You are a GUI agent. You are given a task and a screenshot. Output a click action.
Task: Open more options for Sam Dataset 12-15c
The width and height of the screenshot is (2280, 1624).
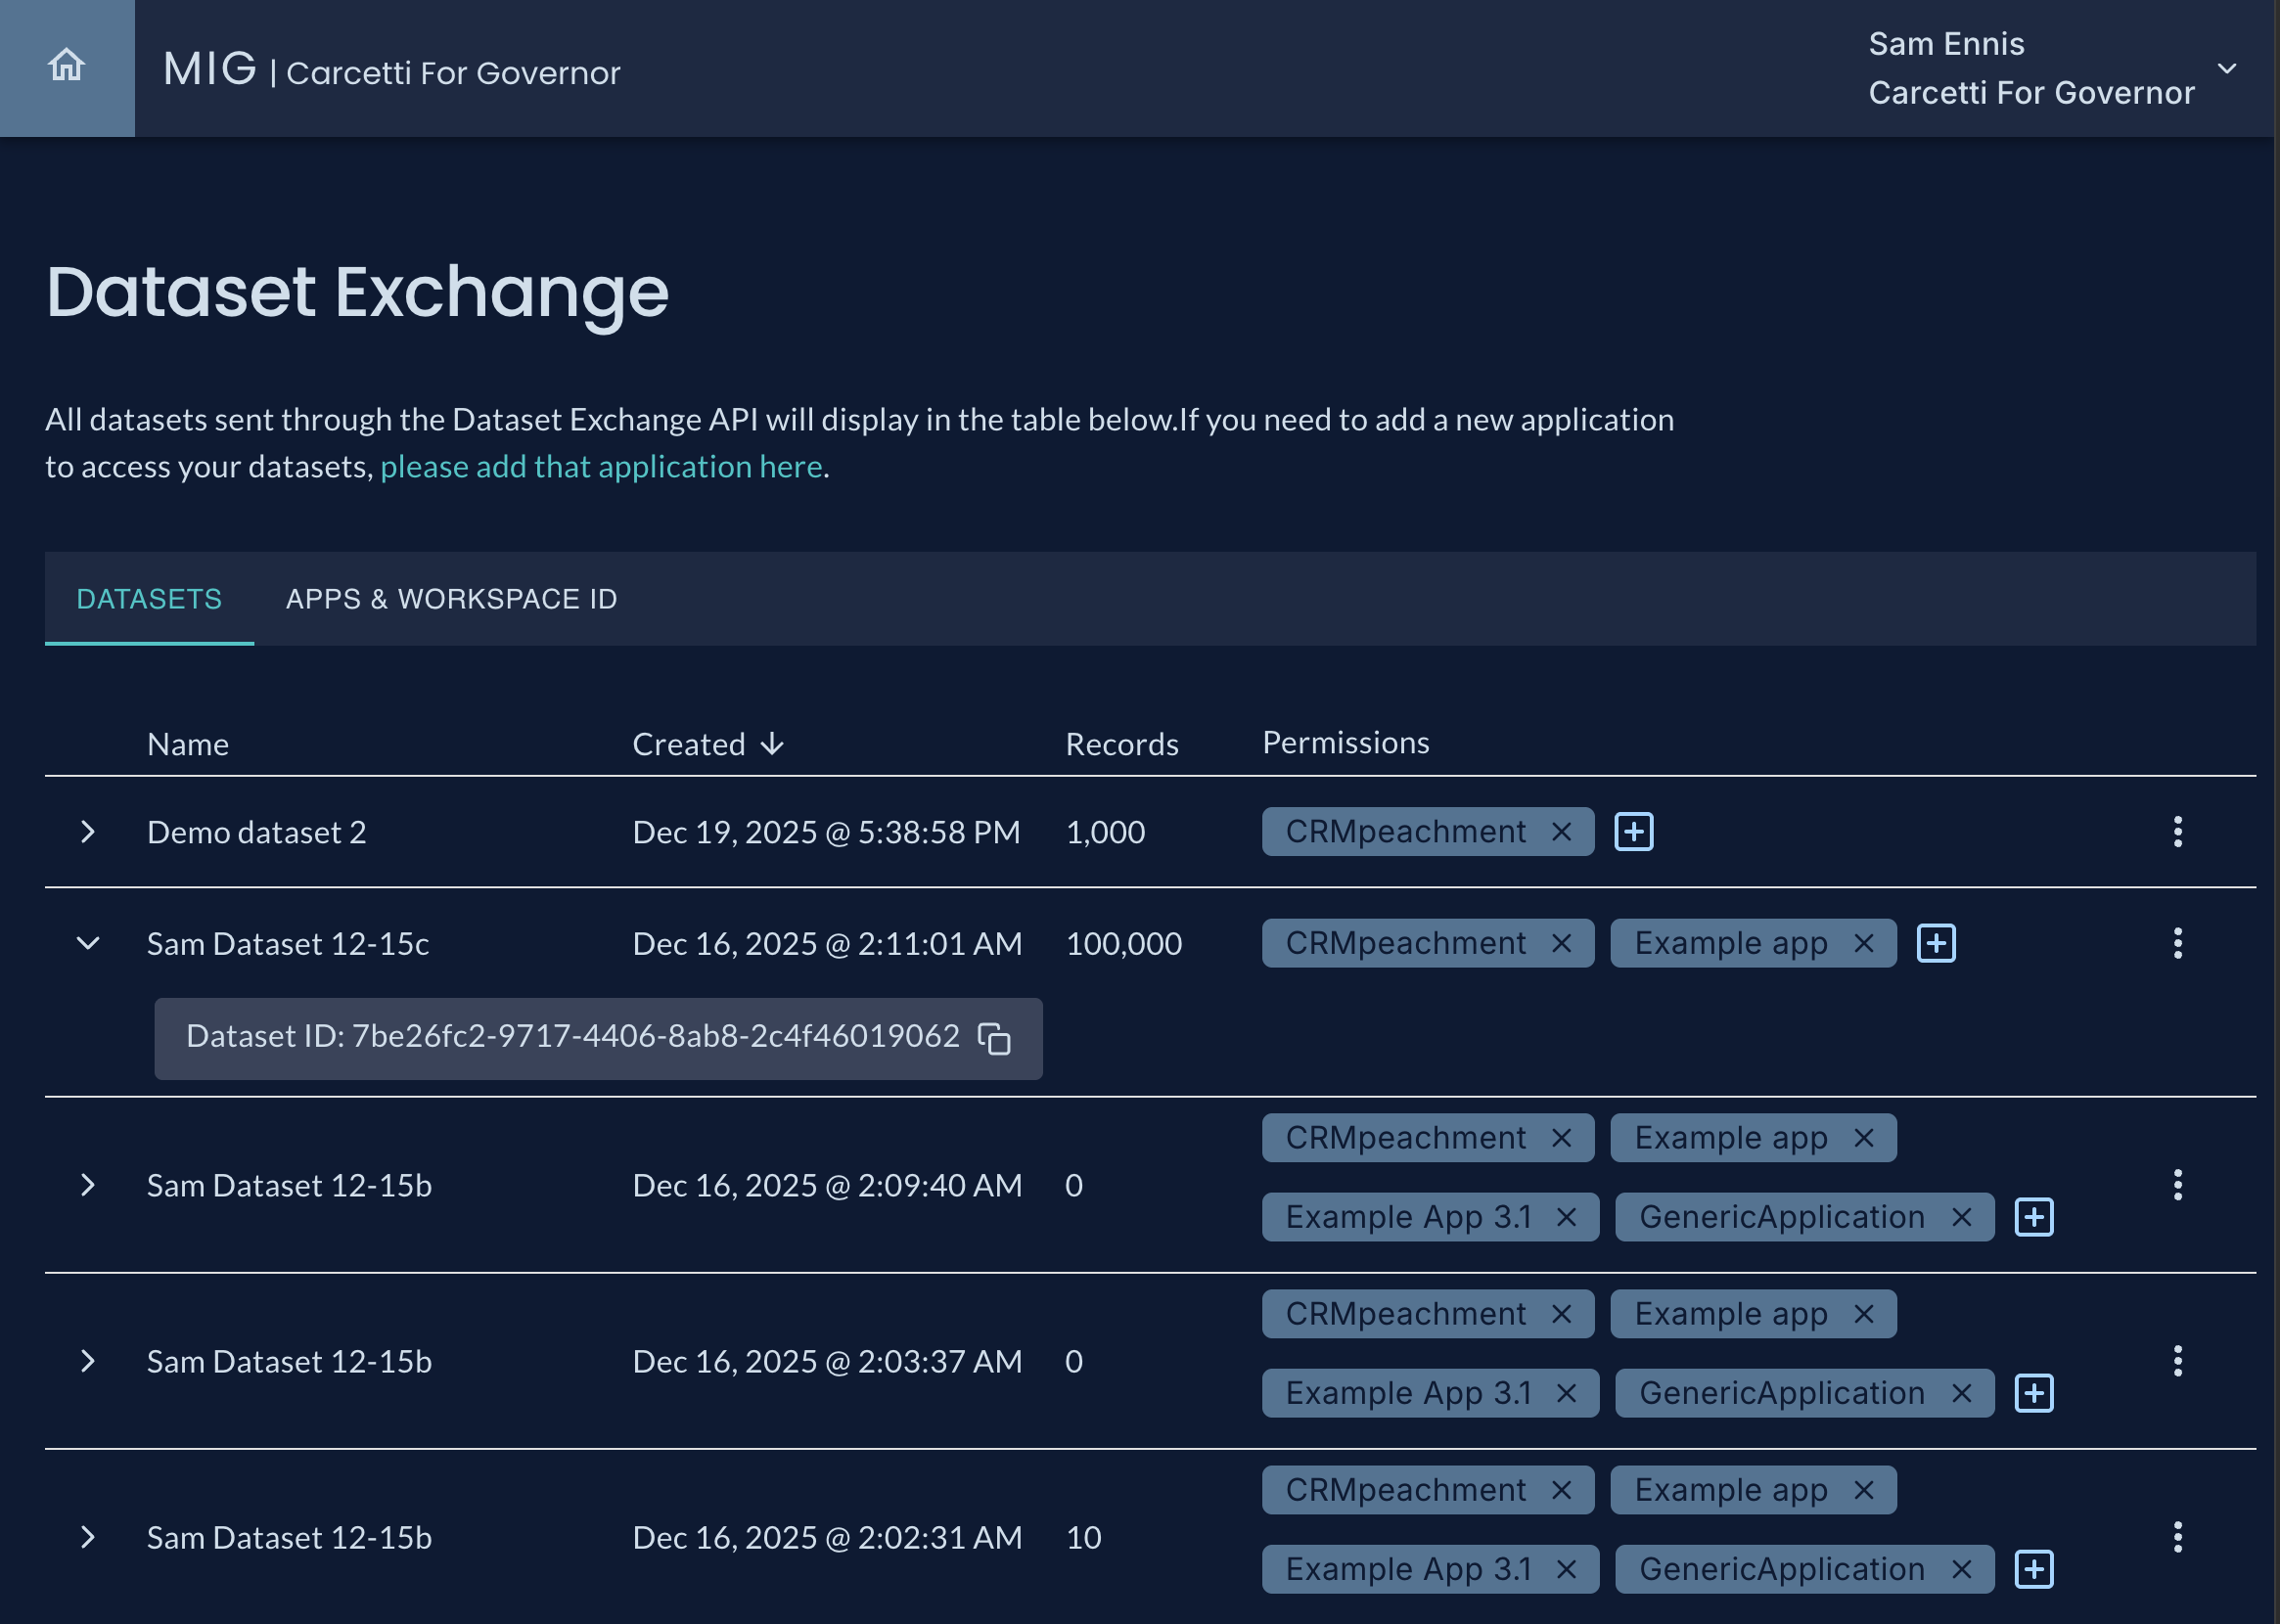coord(2177,944)
